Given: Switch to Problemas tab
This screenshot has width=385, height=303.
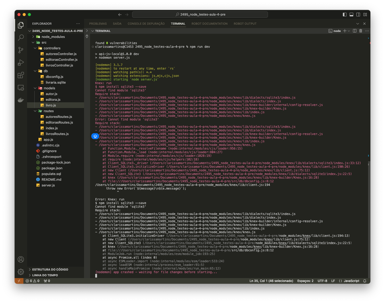Looking at the screenshot, I should [x=98, y=24].
